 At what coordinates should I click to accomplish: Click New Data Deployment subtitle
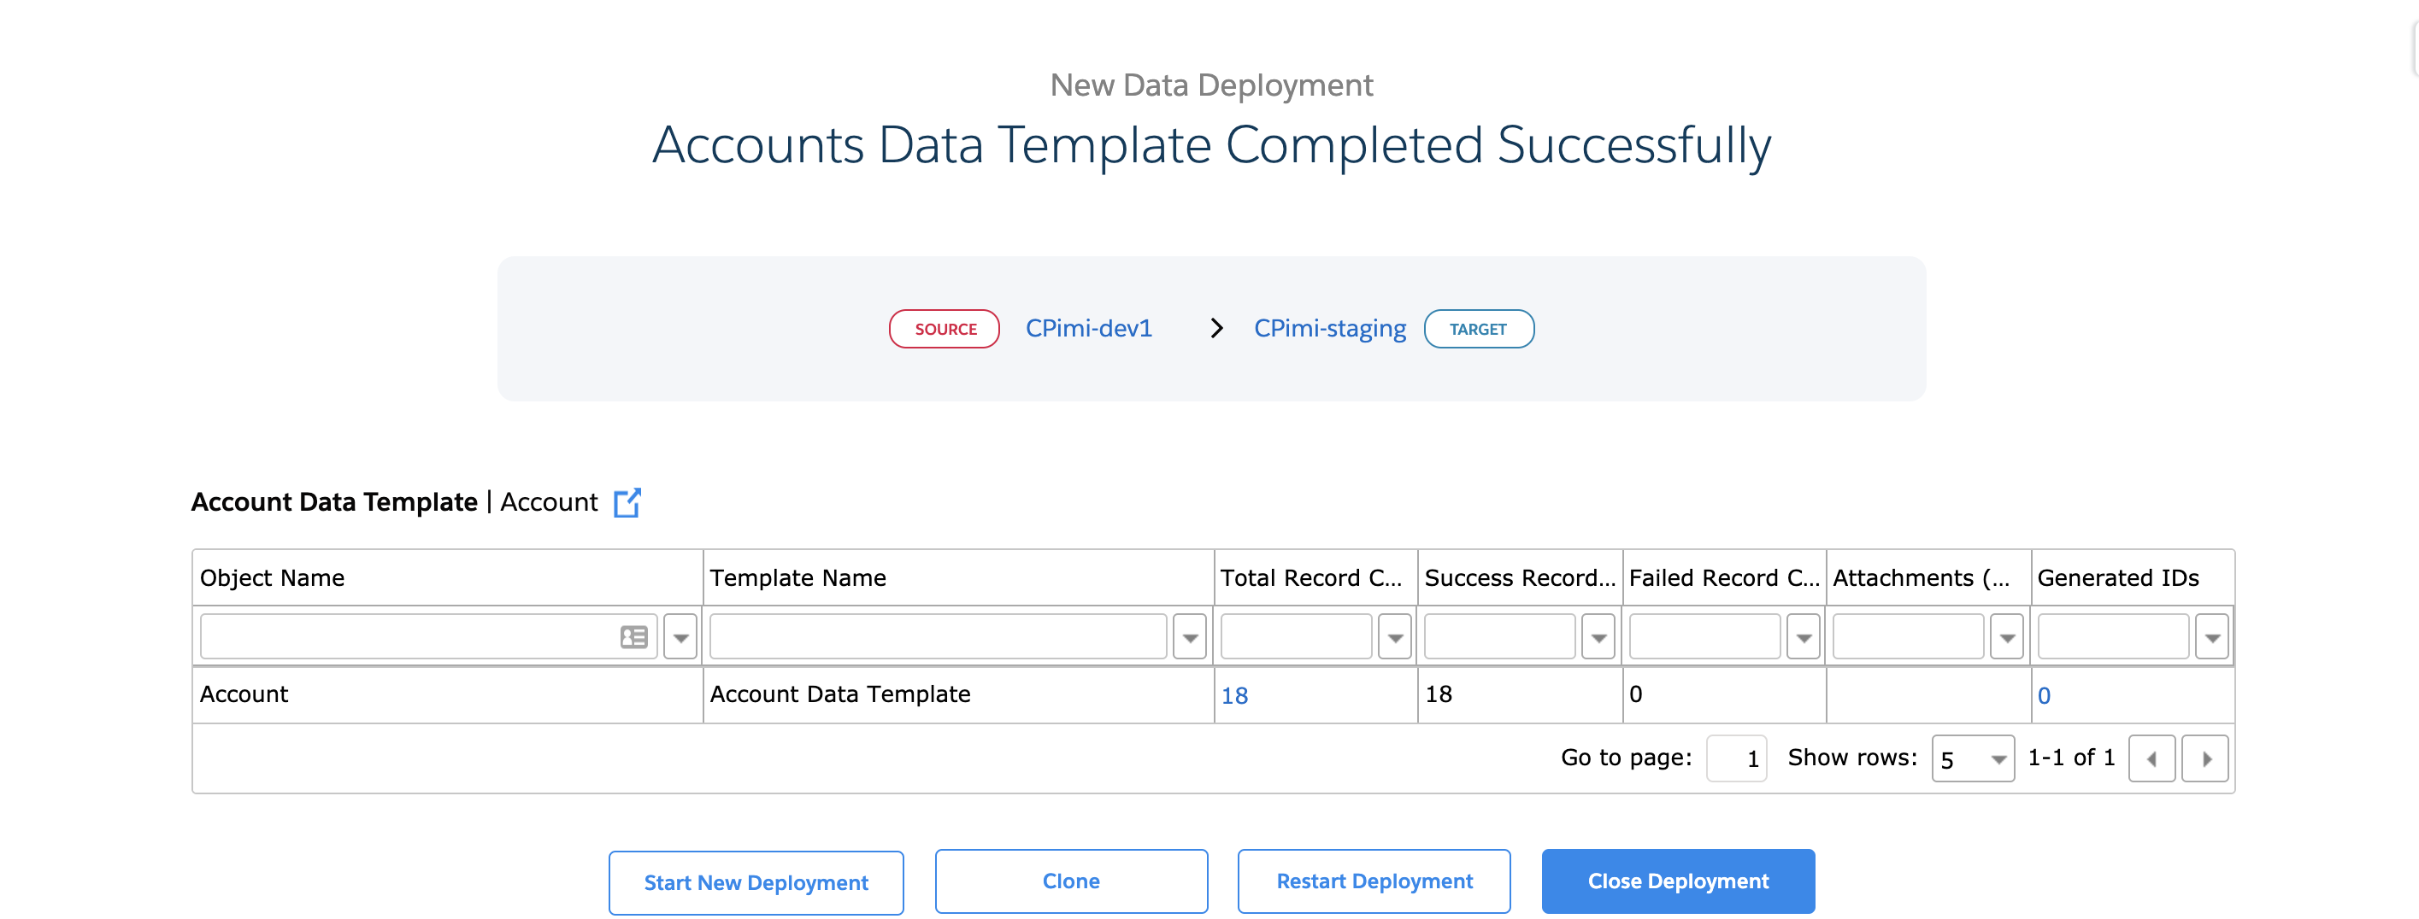pyautogui.click(x=1211, y=85)
